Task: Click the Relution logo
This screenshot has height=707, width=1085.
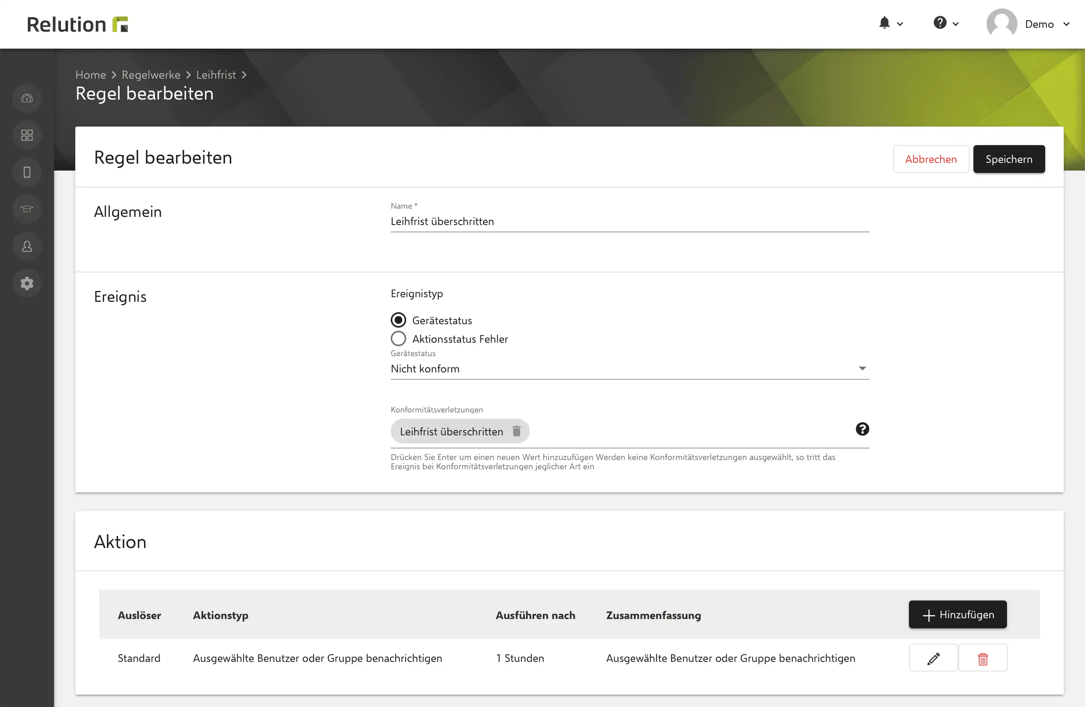Action: pyautogui.click(x=78, y=24)
